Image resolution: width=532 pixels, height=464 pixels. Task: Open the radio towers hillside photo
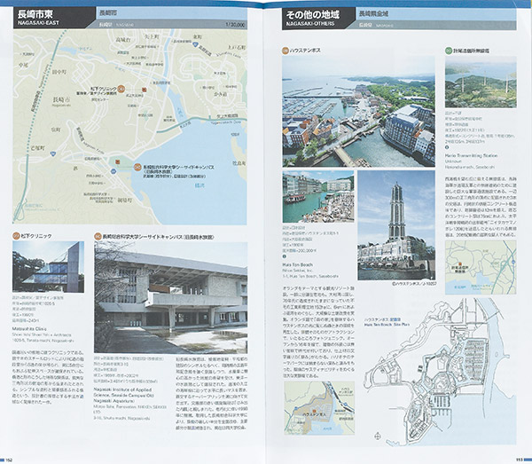(481, 83)
